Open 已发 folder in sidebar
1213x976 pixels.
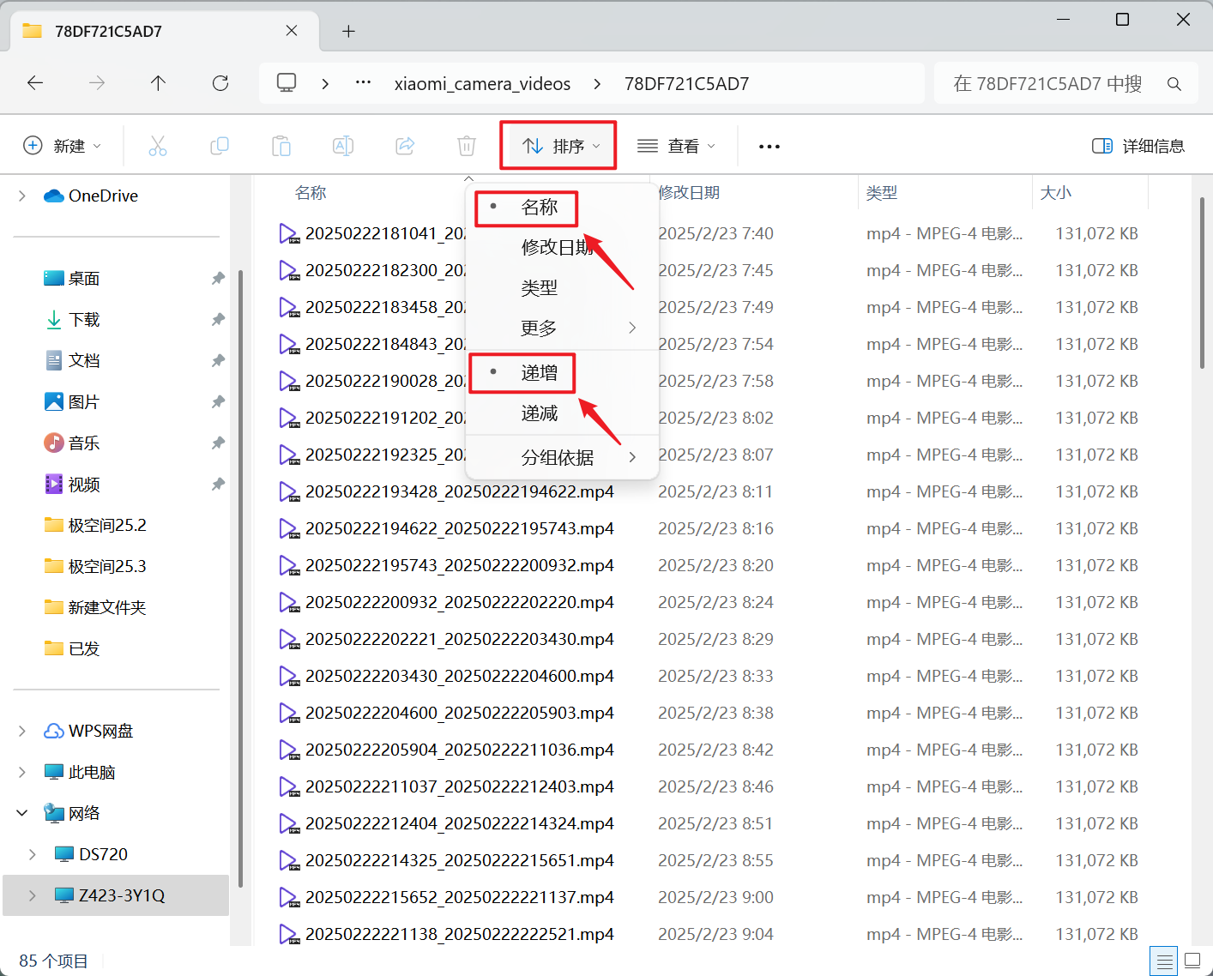coord(72,649)
